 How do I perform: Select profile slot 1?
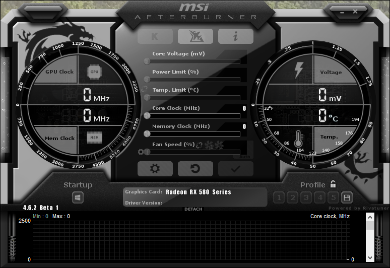(x=279, y=197)
